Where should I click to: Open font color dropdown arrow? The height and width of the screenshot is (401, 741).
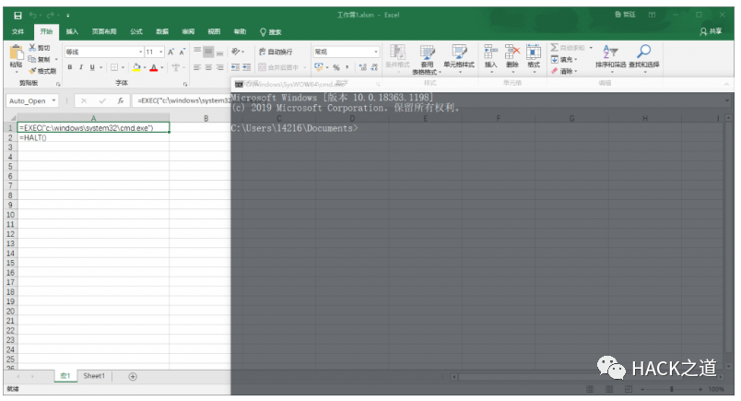click(x=162, y=67)
